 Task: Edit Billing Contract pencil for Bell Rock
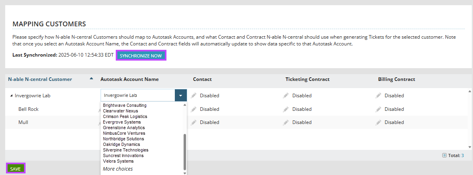(378, 109)
